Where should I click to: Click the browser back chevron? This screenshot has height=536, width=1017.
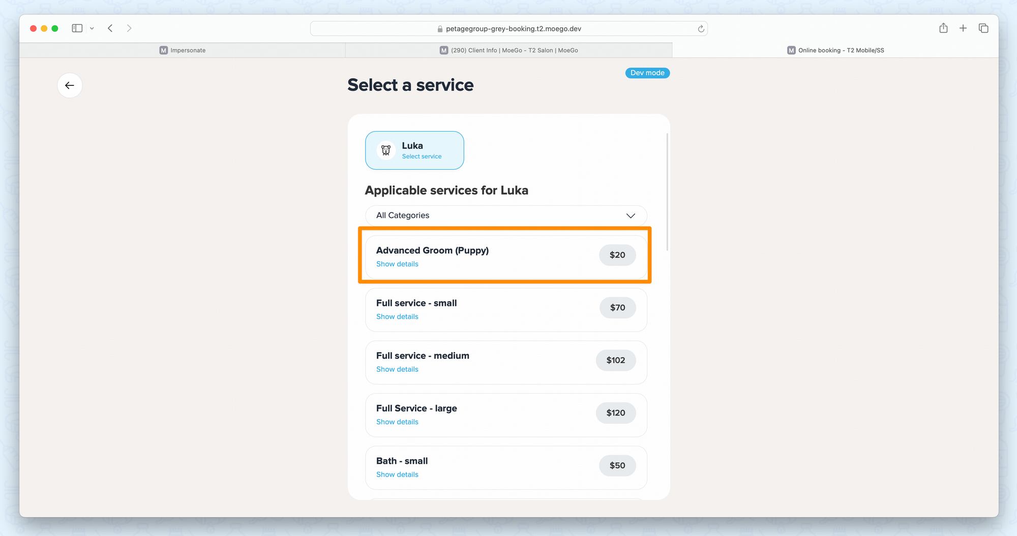point(110,28)
